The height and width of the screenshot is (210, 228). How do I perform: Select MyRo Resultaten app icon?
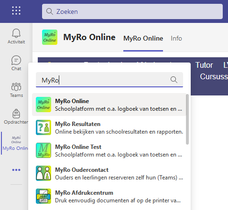[43, 127]
